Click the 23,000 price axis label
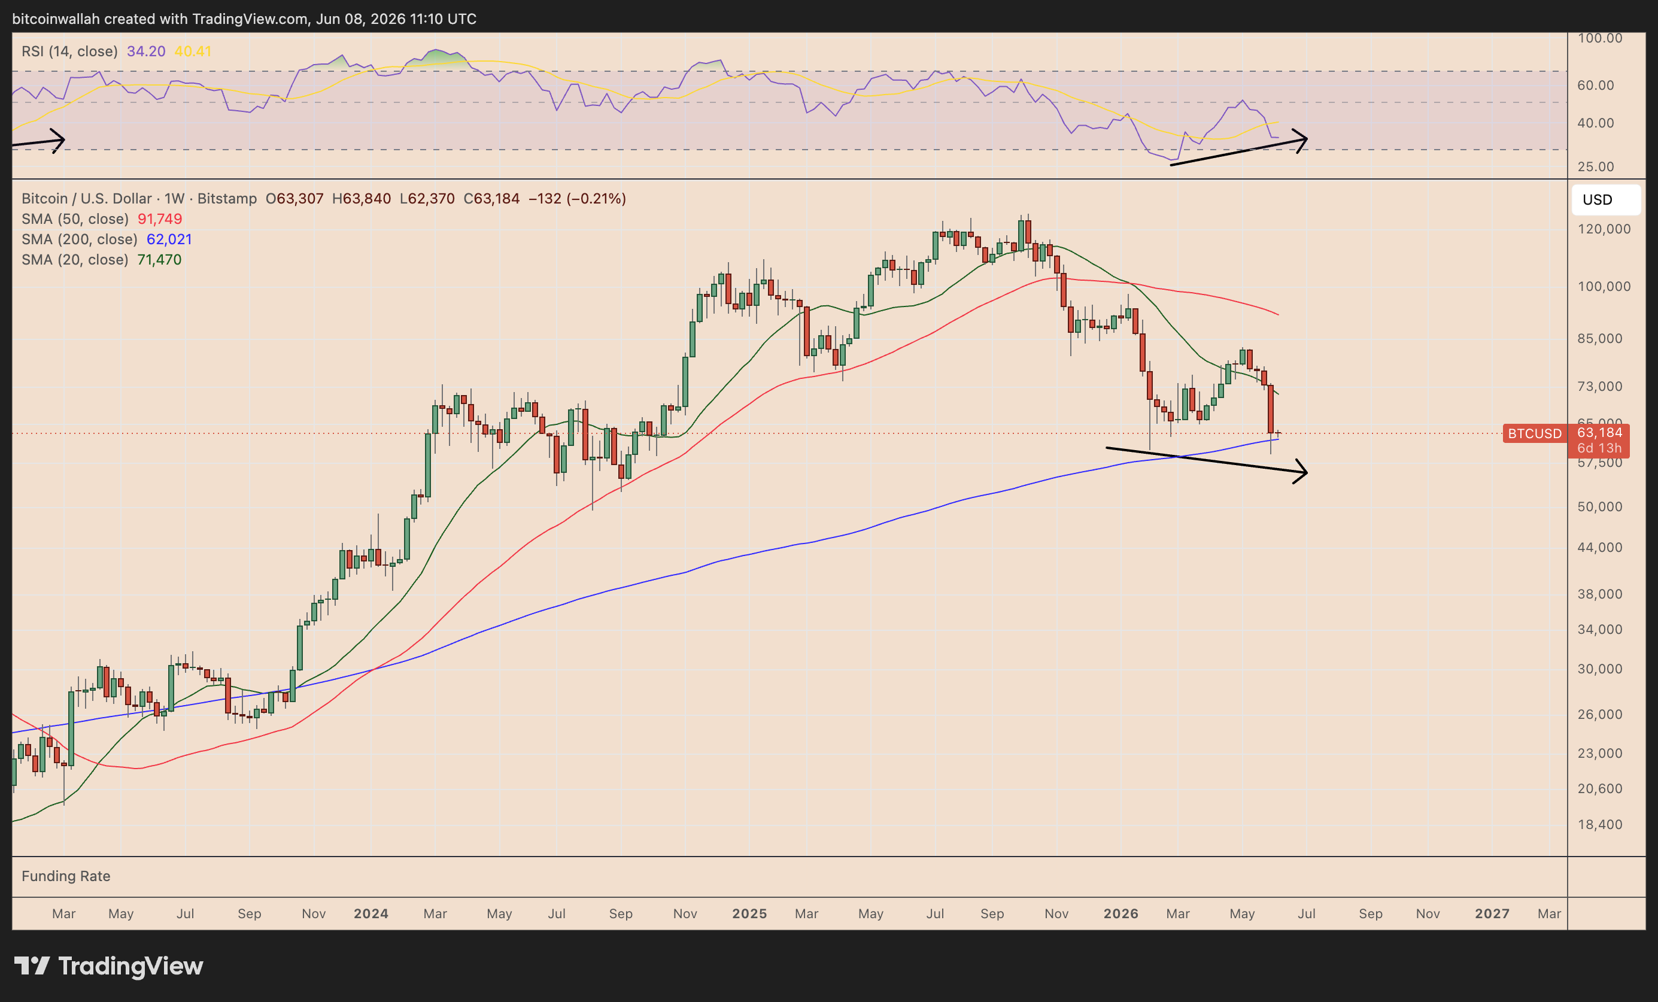Screen dimensions: 1658x1002 [x=1600, y=754]
